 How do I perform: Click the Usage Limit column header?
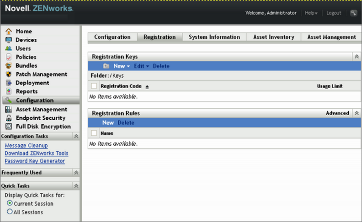pos(330,86)
